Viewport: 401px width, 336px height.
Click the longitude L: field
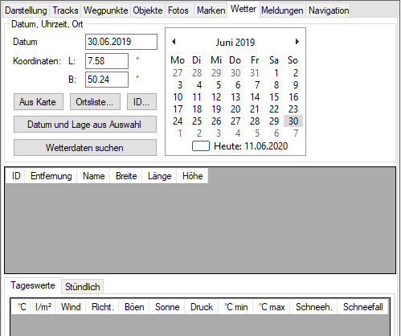pyautogui.click(x=107, y=61)
